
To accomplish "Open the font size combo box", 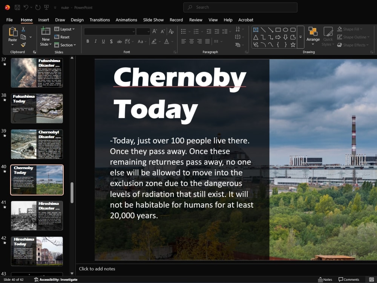I will coord(143,31).
